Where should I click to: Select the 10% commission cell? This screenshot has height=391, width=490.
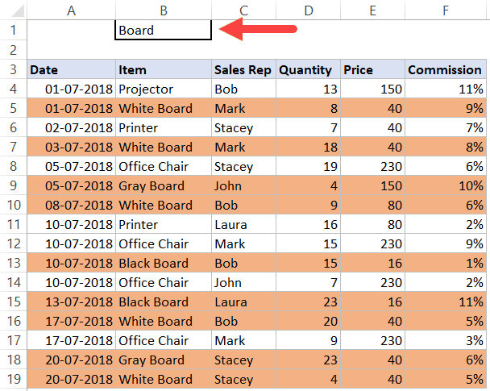pyautogui.click(x=446, y=185)
